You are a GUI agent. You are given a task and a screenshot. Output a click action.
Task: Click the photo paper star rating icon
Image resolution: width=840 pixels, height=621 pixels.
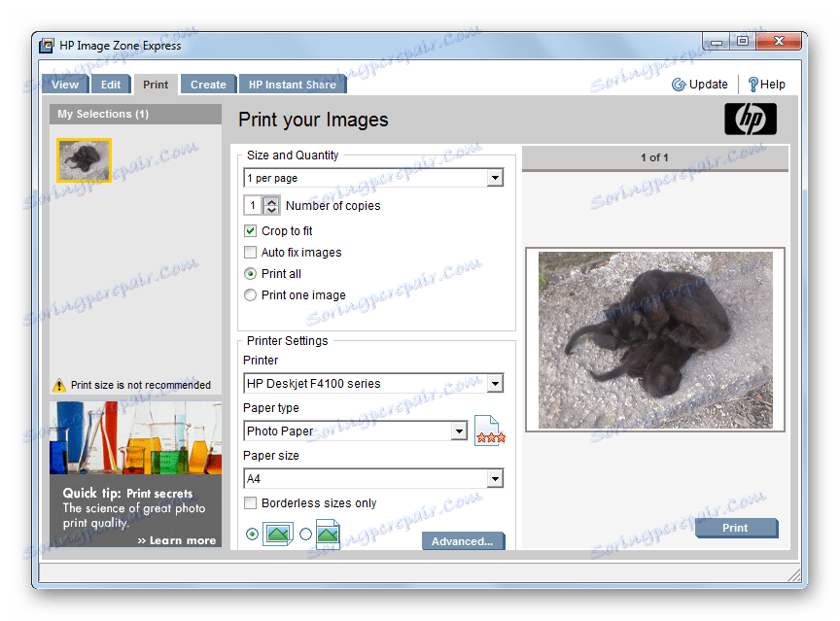tap(488, 431)
